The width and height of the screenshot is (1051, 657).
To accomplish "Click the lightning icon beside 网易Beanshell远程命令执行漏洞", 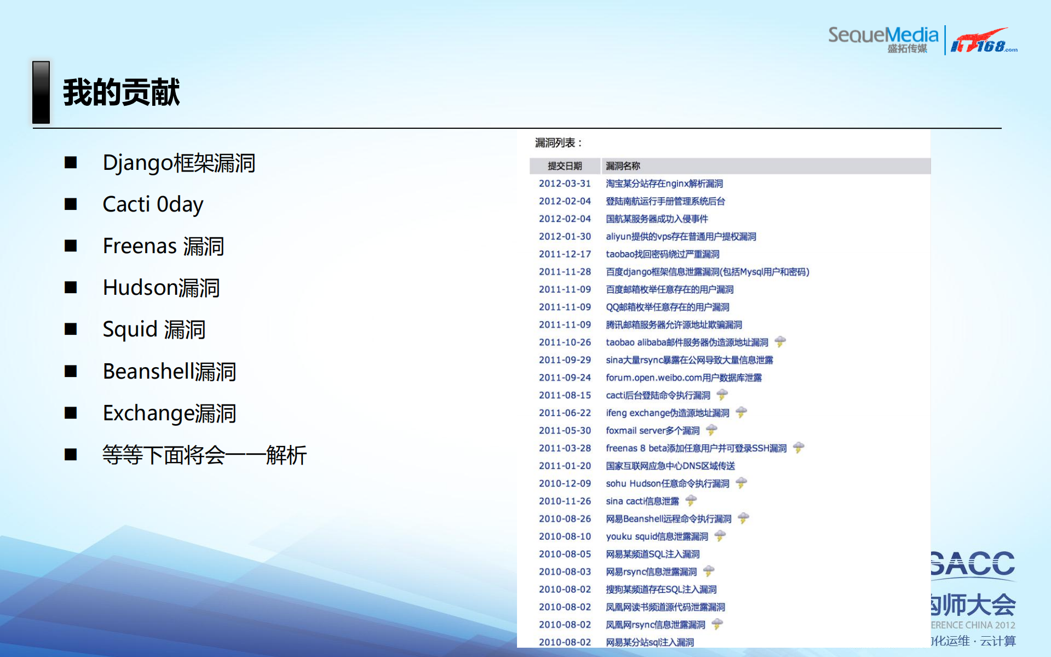I will click(743, 518).
